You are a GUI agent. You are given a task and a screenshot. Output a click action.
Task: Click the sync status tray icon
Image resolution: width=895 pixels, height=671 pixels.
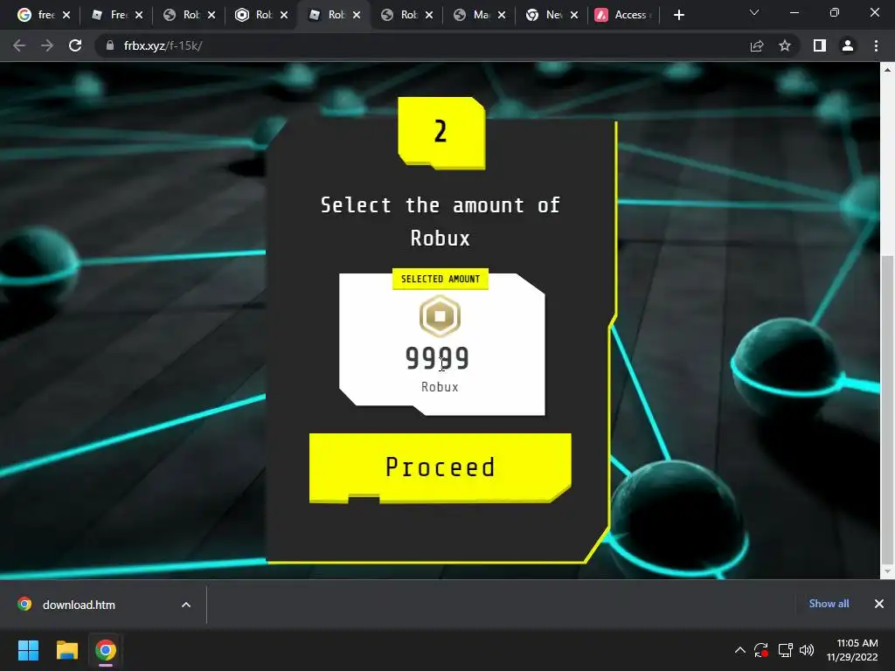[761, 650]
